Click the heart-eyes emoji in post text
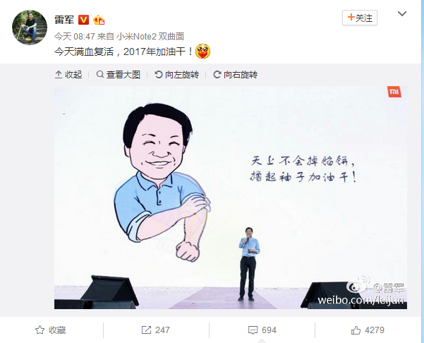The image size is (424, 343). (202, 51)
